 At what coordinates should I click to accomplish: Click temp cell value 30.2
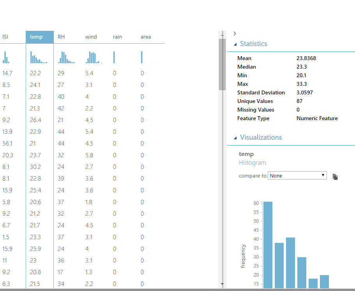35,167
